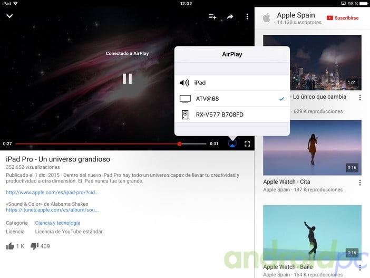This screenshot has width=370, height=278.
Task: Tap the AirPlay icon in player controls
Action: pos(232,144)
